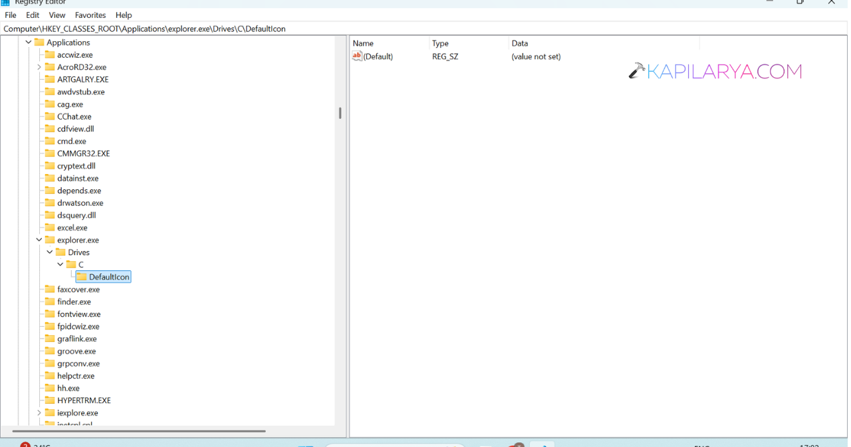
Task: Select the finder.exe folder icon
Action: pyautogui.click(x=50, y=302)
